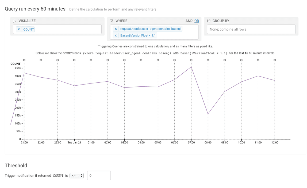The height and width of the screenshot is (188, 307).
Task: Click the circle marker above 12:00
Action: coord(275,60)
